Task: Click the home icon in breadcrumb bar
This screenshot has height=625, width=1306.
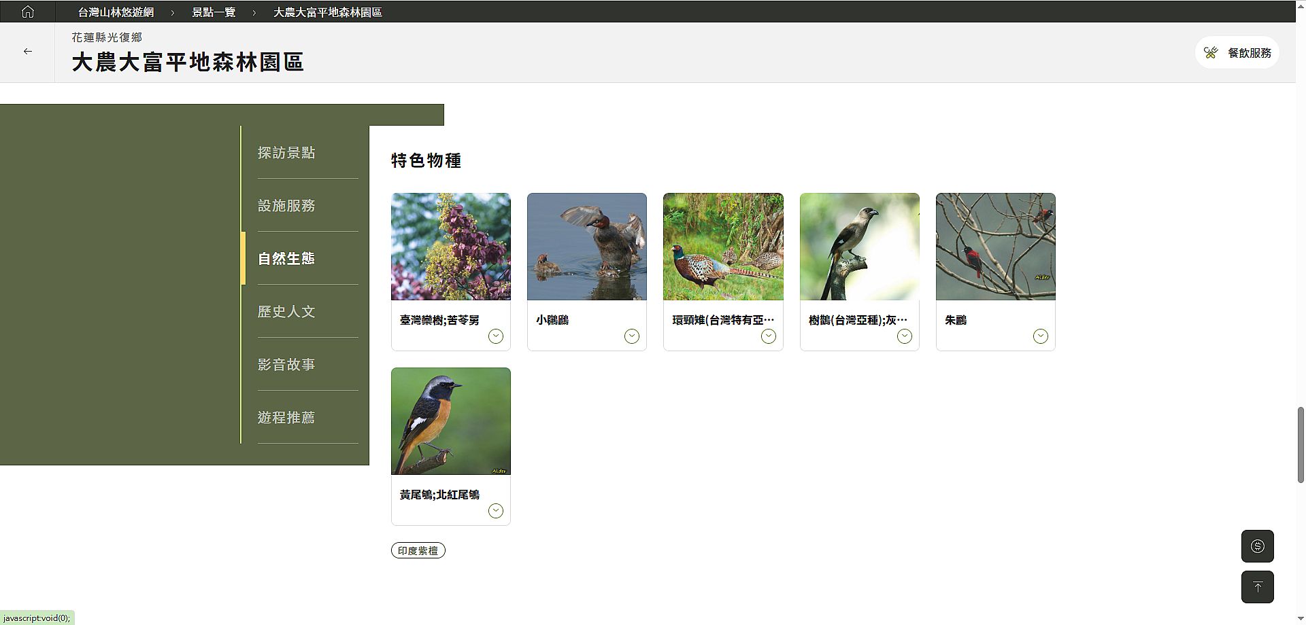Action: pyautogui.click(x=28, y=12)
